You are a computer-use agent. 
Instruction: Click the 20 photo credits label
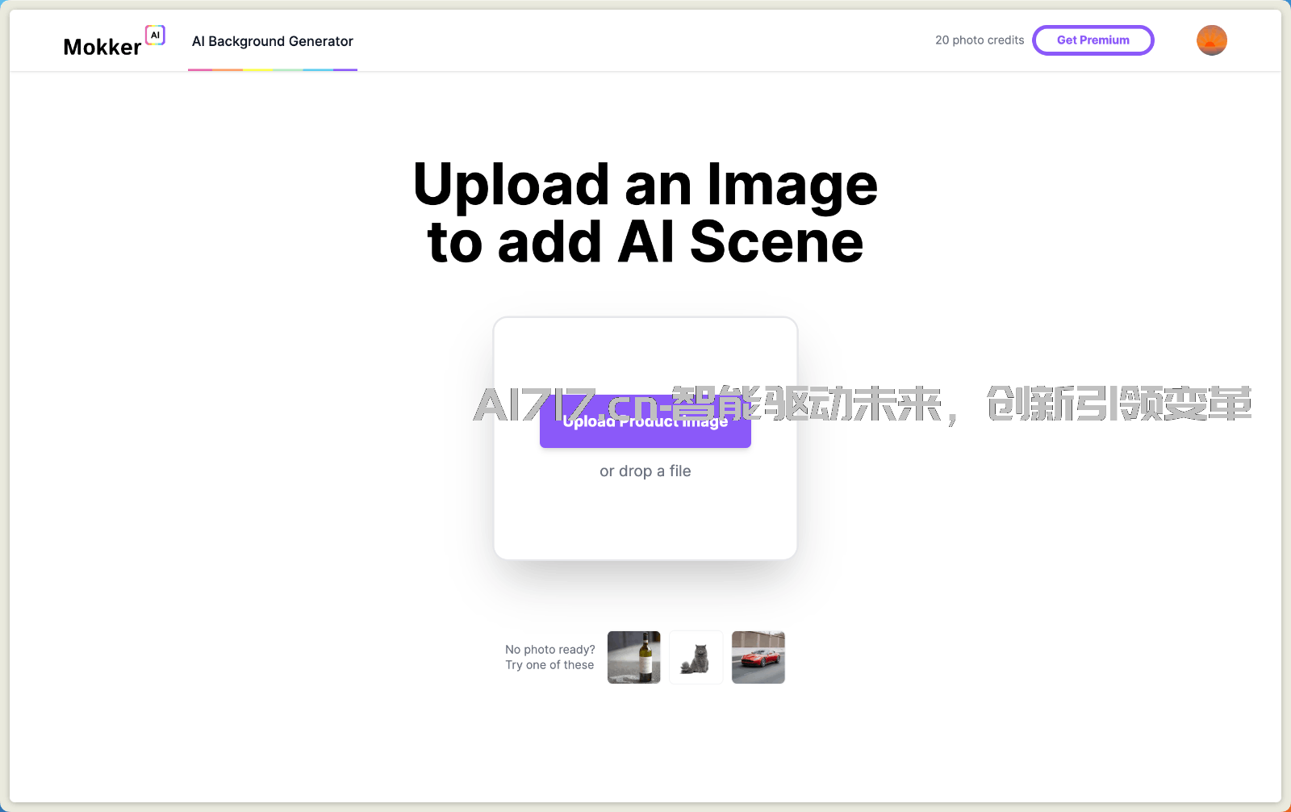click(979, 40)
